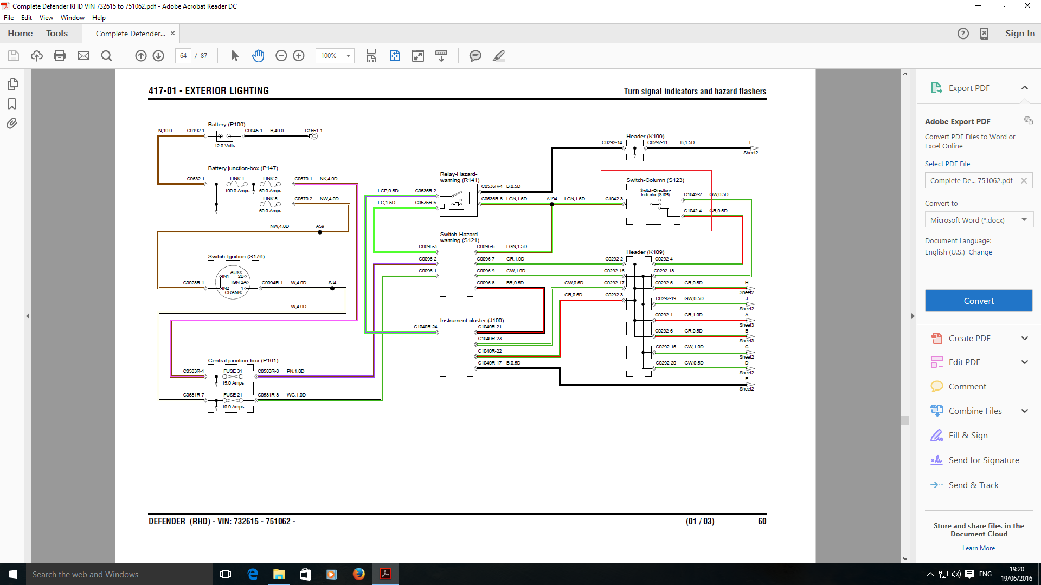Open the volume control in system tray
The height and width of the screenshot is (585, 1041).
[x=956, y=574]
